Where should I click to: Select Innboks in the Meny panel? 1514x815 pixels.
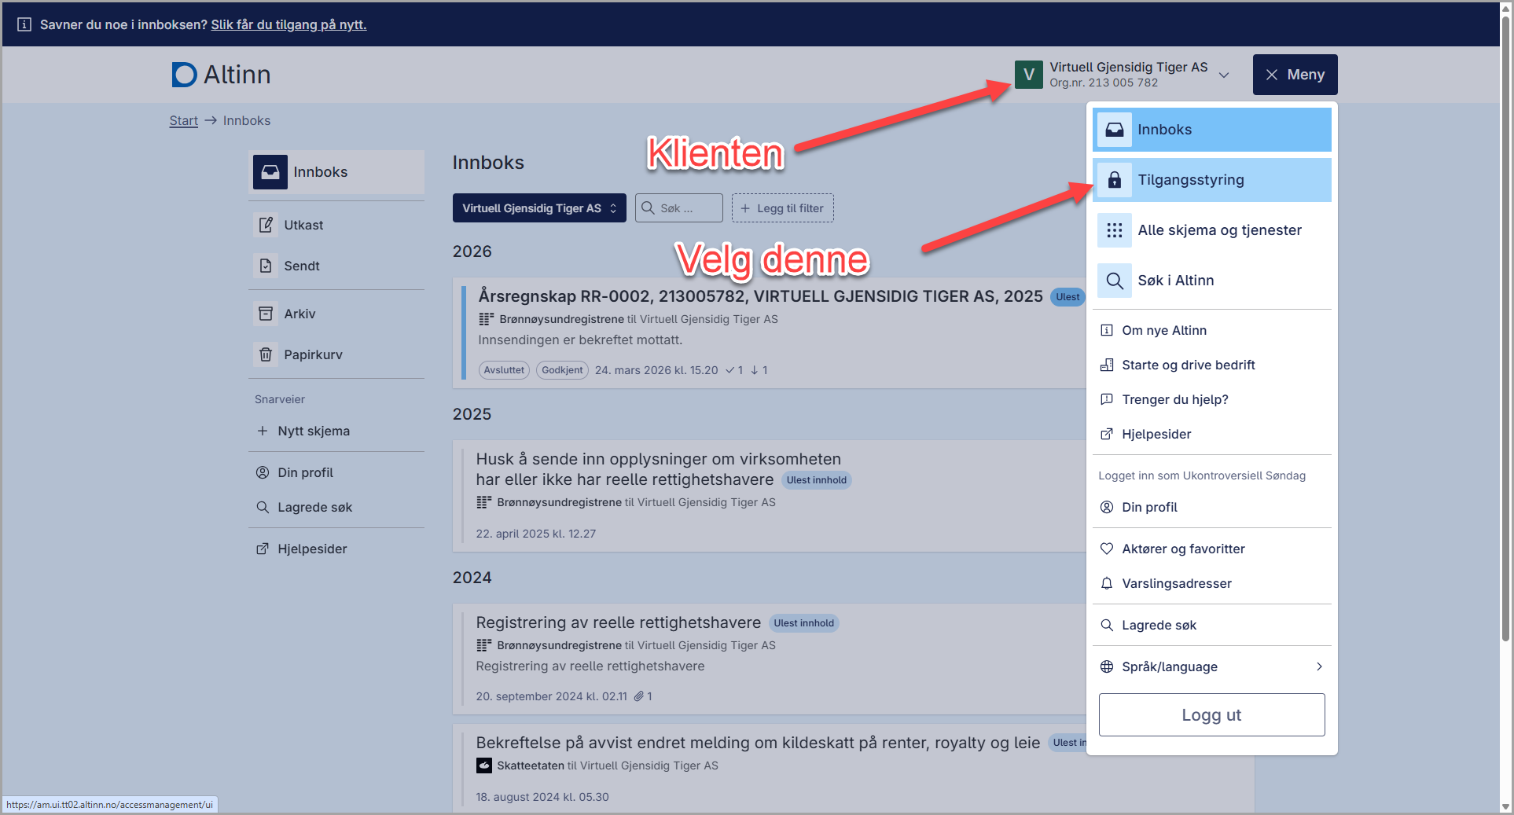tap(1212, 130)
